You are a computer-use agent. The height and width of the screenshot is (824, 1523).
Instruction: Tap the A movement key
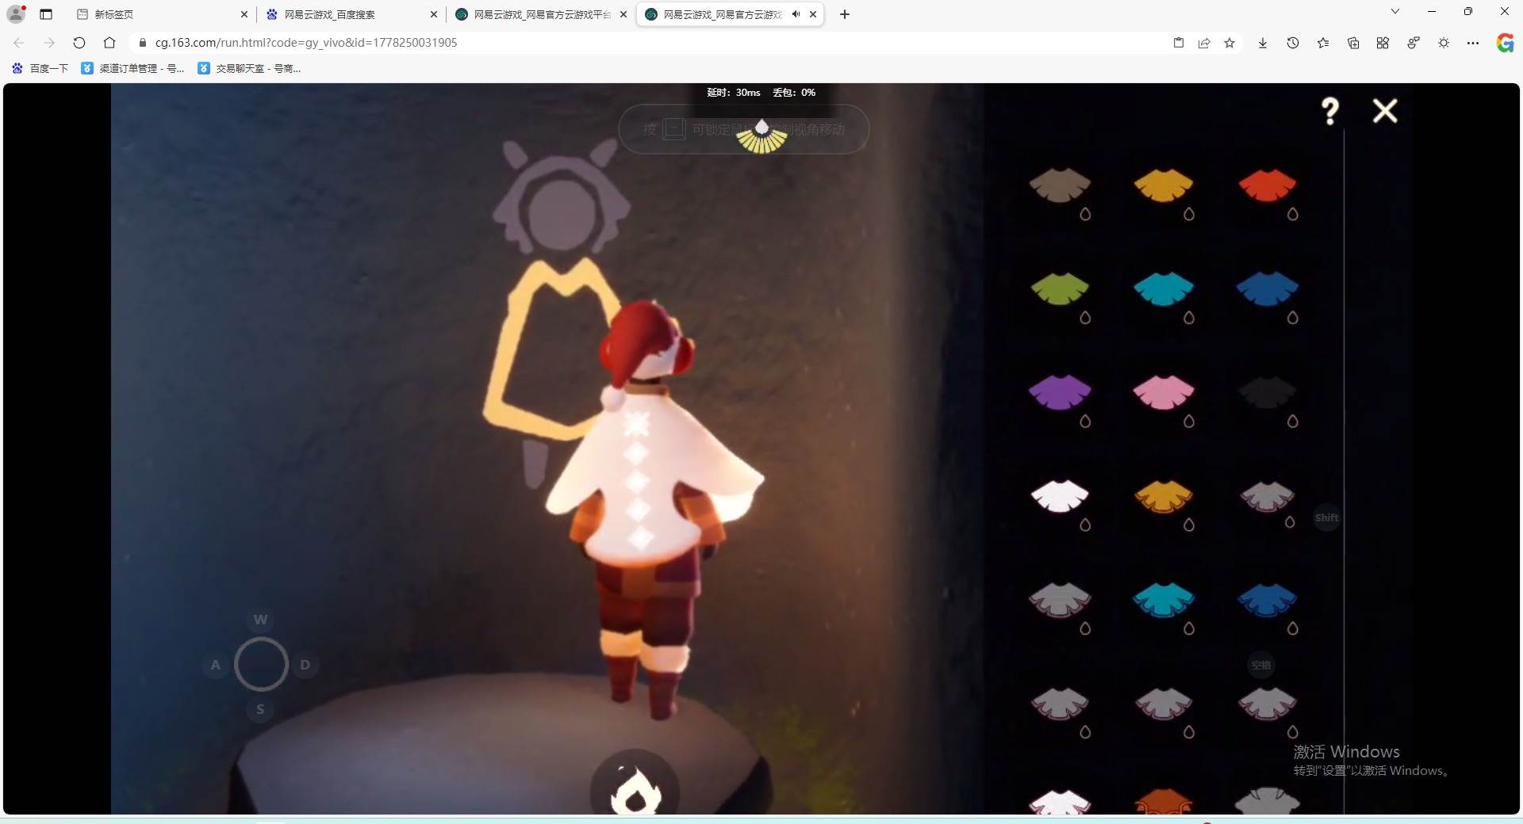(216, 665)
